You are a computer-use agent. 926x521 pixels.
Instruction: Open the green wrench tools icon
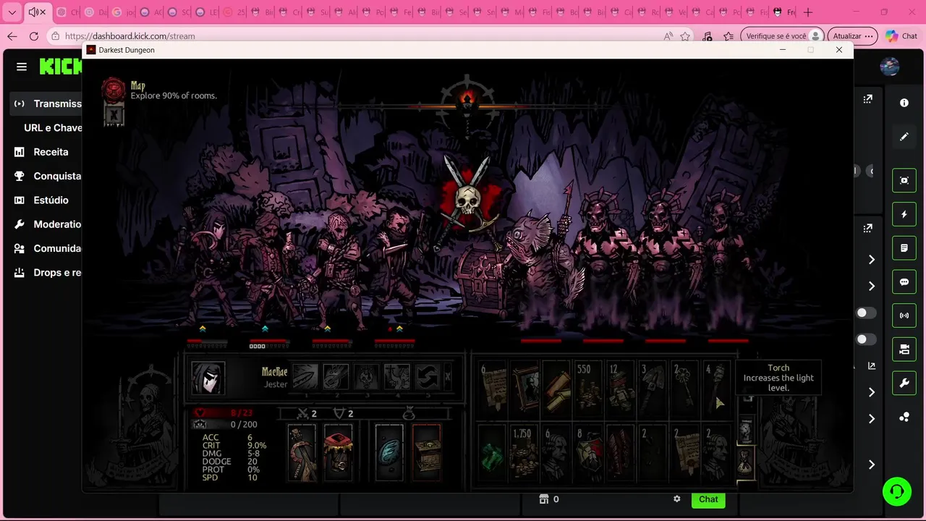tap(904, 384)
